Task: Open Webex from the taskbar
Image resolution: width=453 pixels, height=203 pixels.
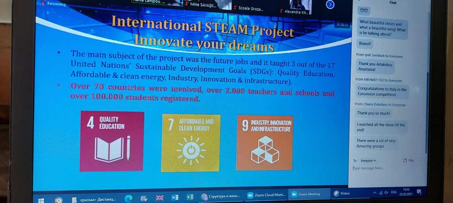Action: click(x=342, y=193)
